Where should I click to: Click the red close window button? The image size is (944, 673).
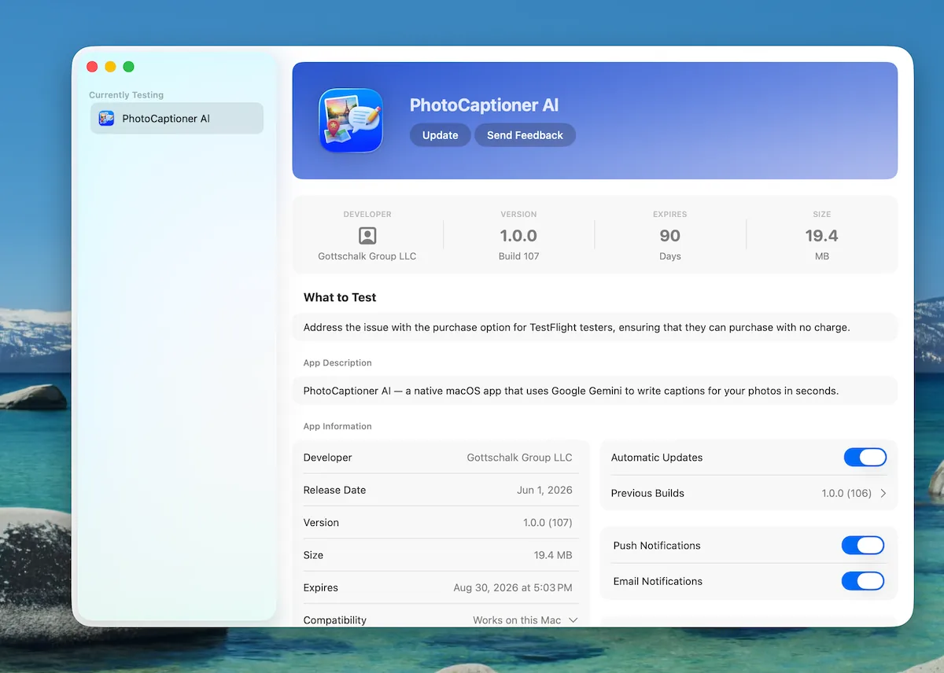[x=92, y=67]
